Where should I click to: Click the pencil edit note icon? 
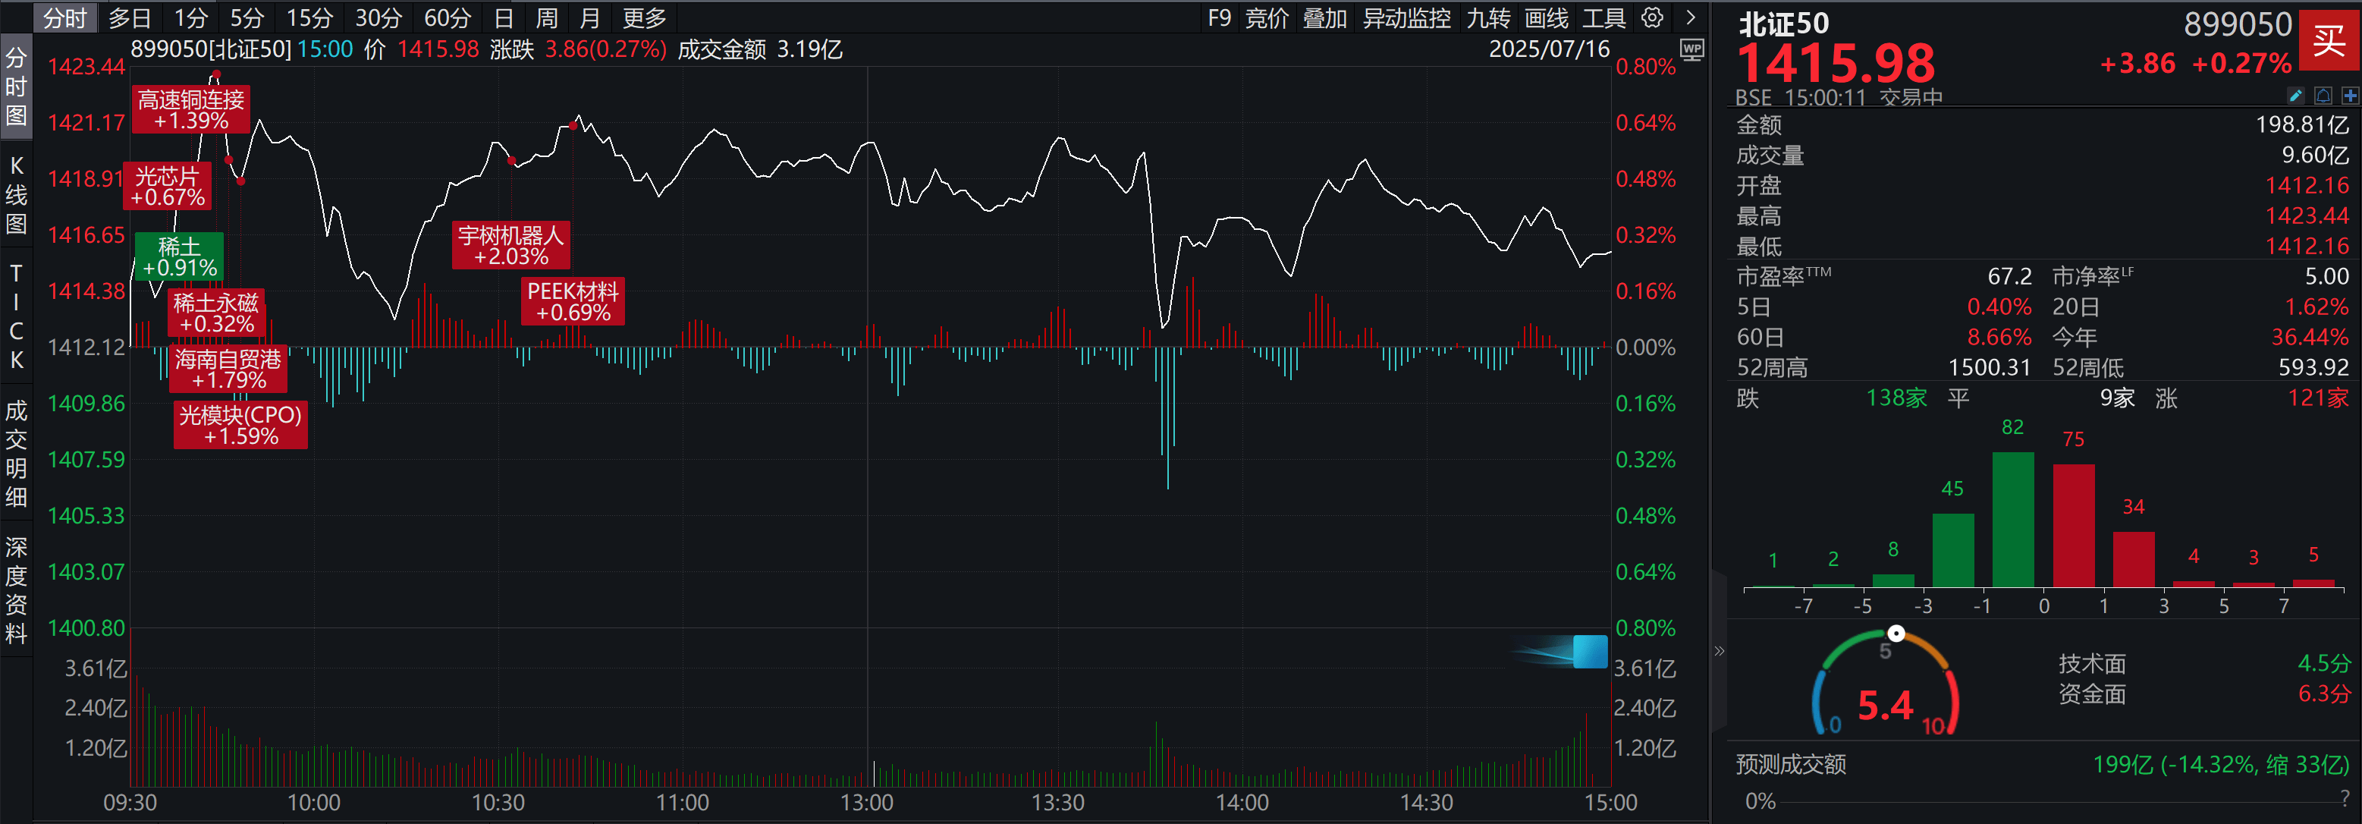2295,96
